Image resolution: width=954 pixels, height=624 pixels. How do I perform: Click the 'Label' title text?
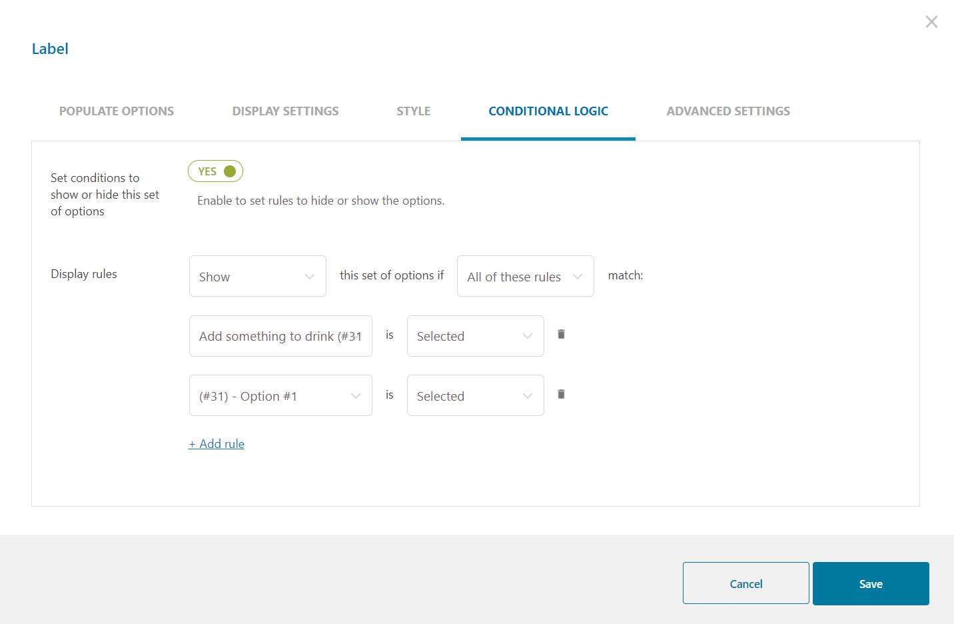click(50, 49)
